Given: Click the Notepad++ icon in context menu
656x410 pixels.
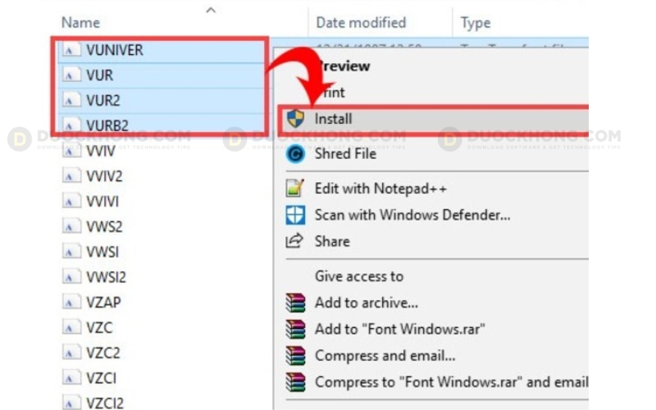Looking at the screenshot, I should [295, 189].
